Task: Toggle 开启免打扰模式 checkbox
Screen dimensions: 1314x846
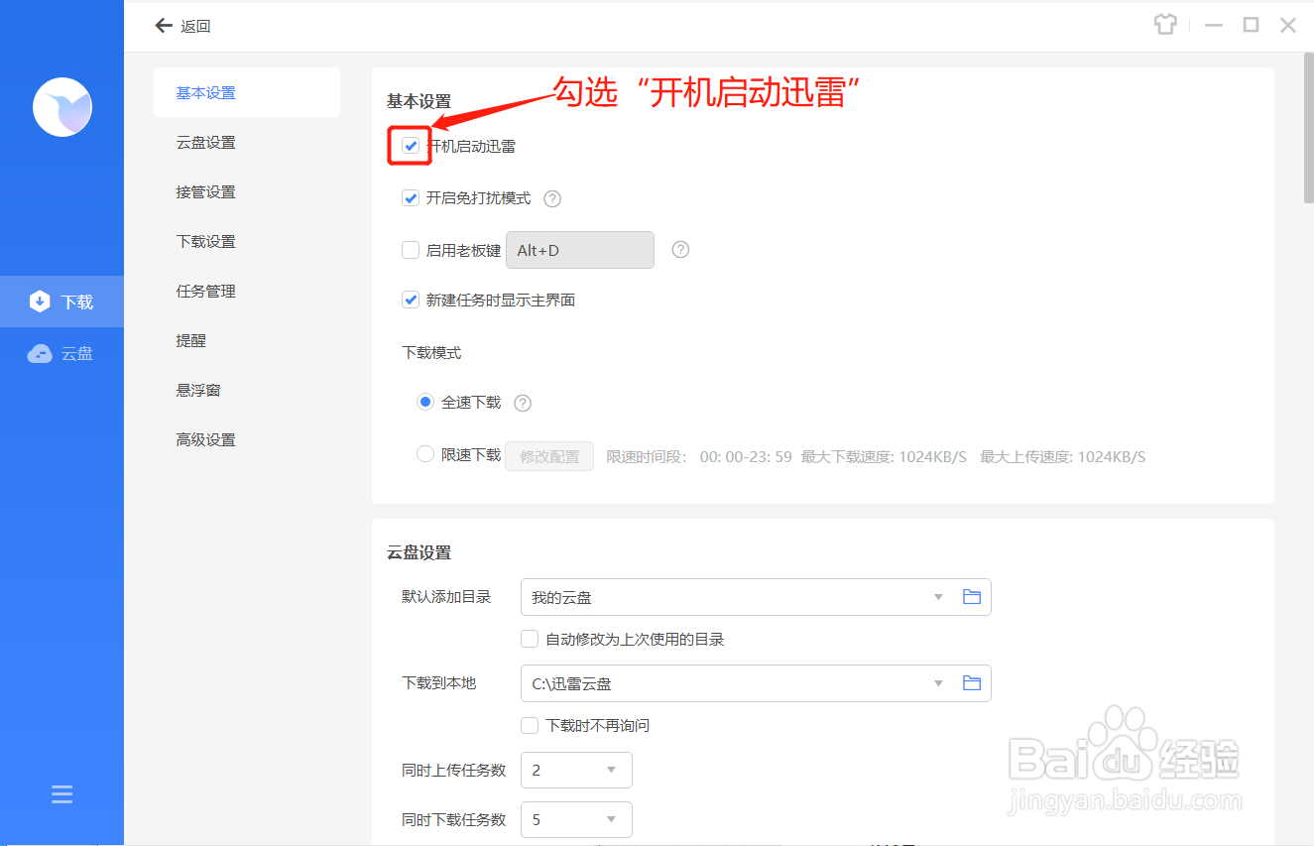Action: click(x=411, y=198)
